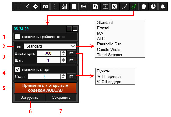Viewport: 171px width, 117px height.
Task: Choose MA in type list
Action: click(100, 33)
